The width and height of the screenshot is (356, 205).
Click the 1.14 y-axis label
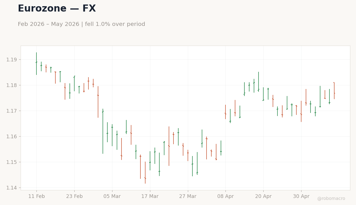pyautogui.click(x=12, y=188)
